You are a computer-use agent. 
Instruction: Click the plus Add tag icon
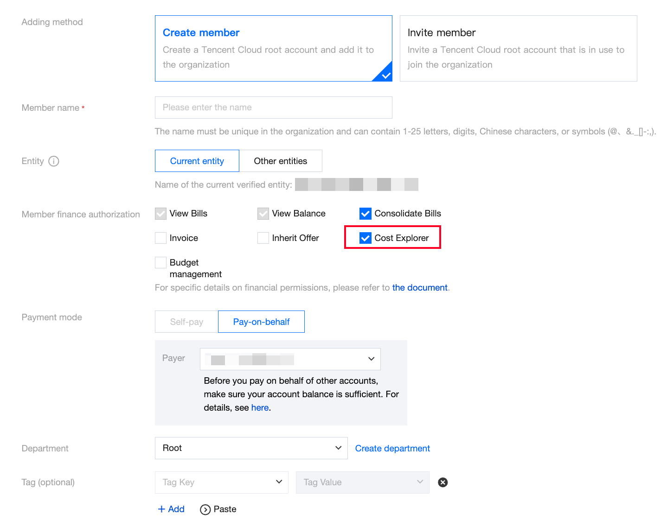(x=161, y=509)
